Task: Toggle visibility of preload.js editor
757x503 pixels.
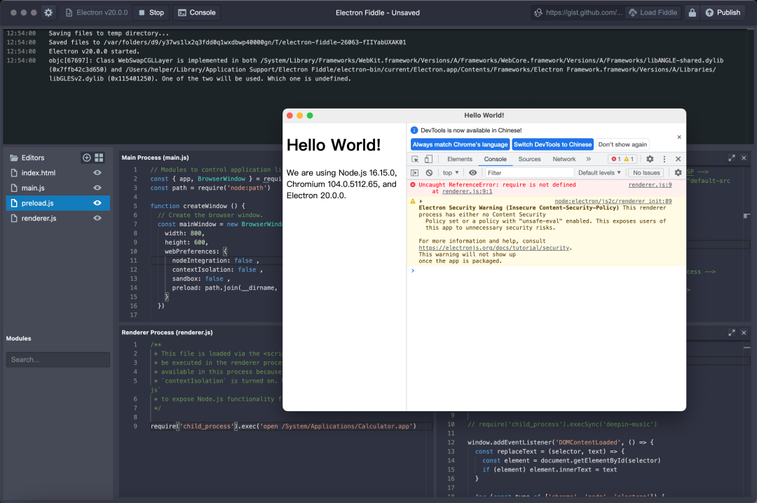Action: pos(97,203)
